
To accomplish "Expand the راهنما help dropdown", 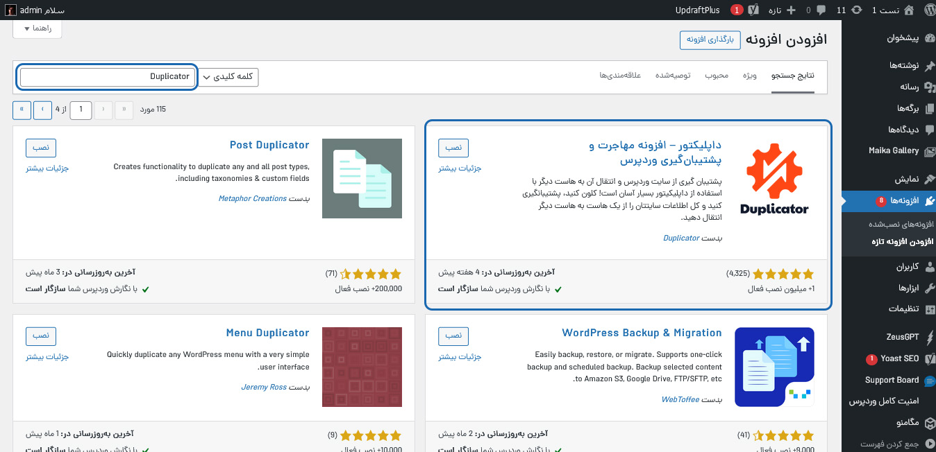I will [x=37, y=28].
